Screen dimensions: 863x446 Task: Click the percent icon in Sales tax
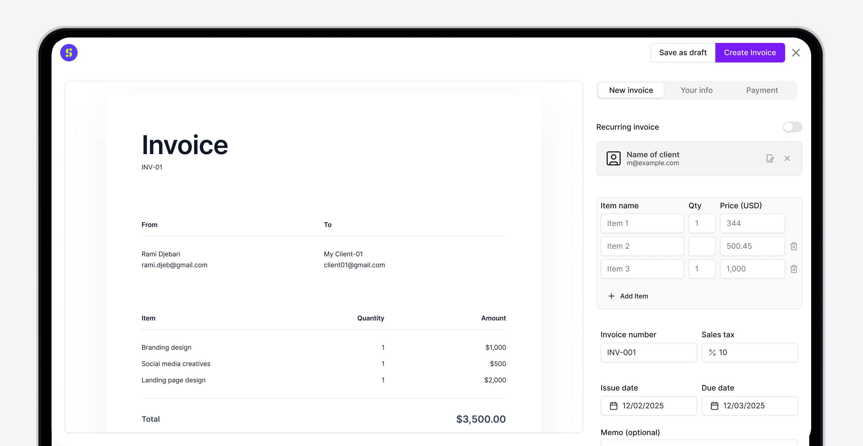(x=712, y=352)
